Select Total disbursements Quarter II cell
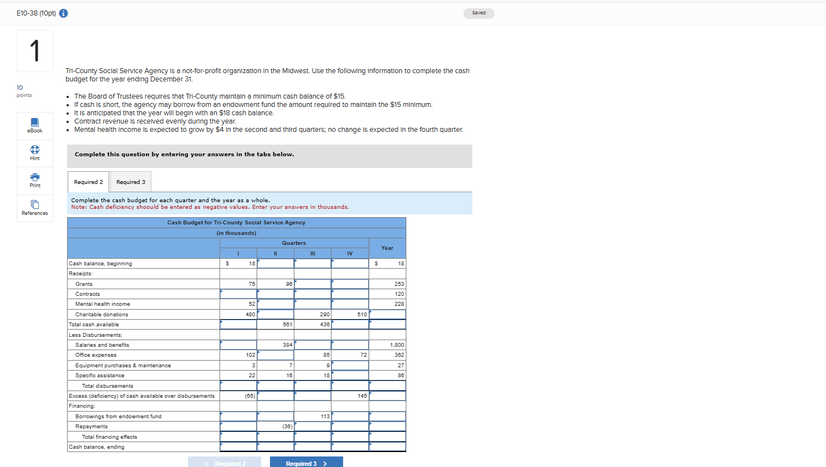826x467 pixels. (276, 386)
